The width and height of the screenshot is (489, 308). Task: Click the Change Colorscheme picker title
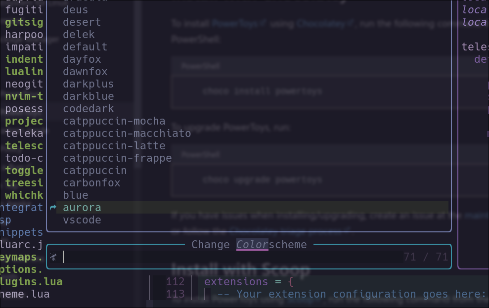[249, 245]
